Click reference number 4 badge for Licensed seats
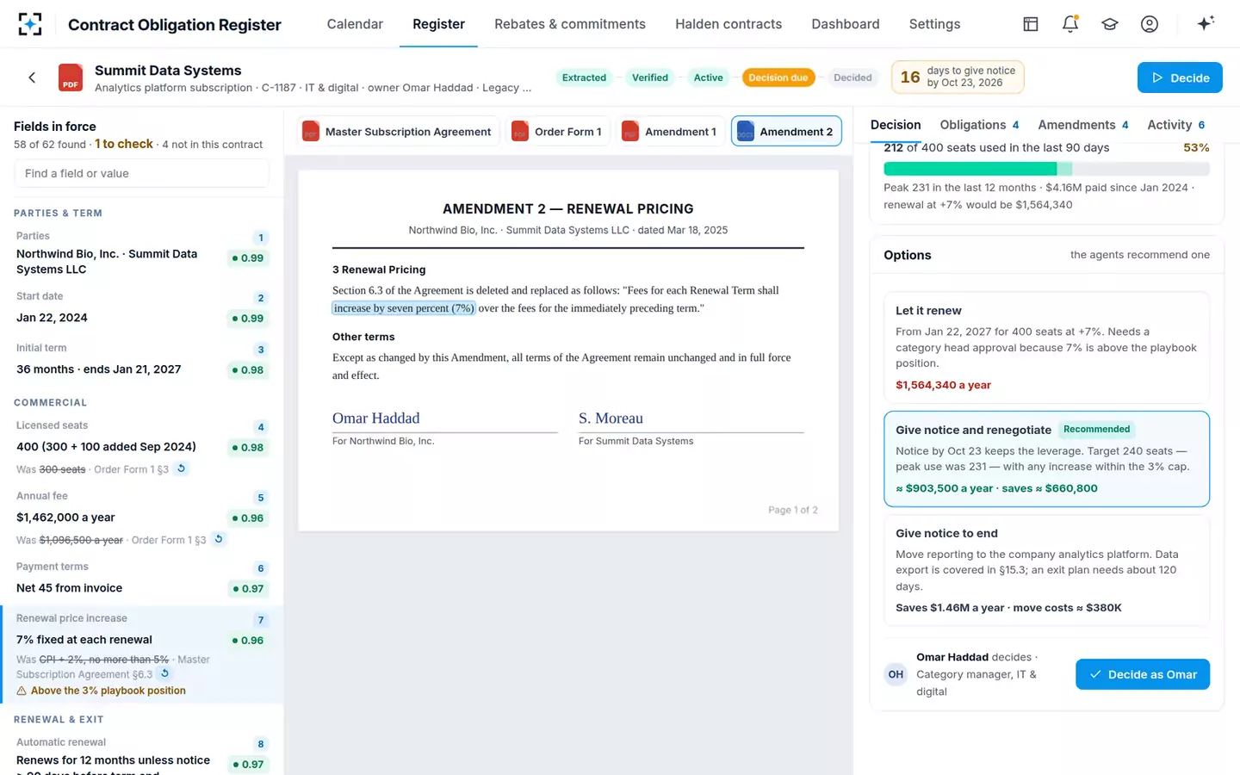Screen dimensions: 1240x775 click(261, 427)
